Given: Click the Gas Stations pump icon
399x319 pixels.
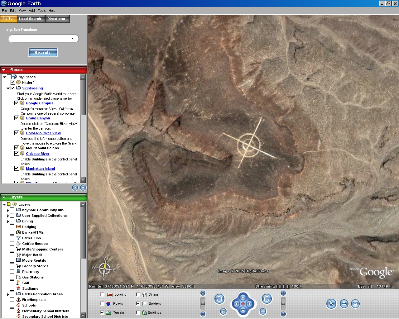Looking at the screenshot, I should click(x=18, y=277).
